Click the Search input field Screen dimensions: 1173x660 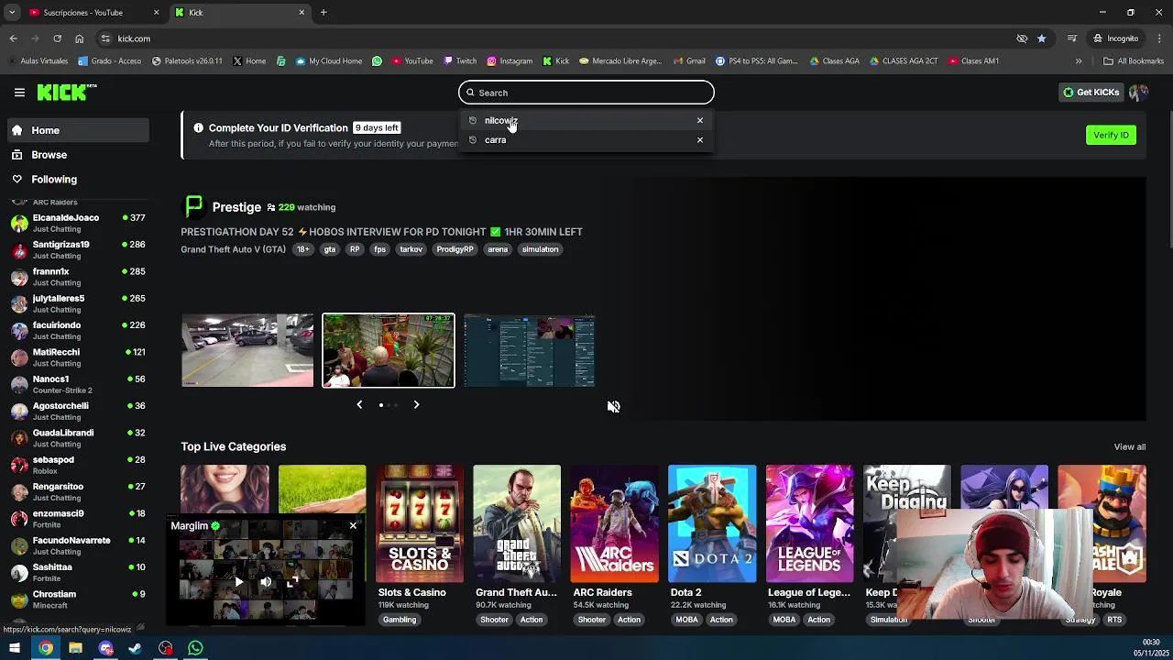[x=586, y=93]
